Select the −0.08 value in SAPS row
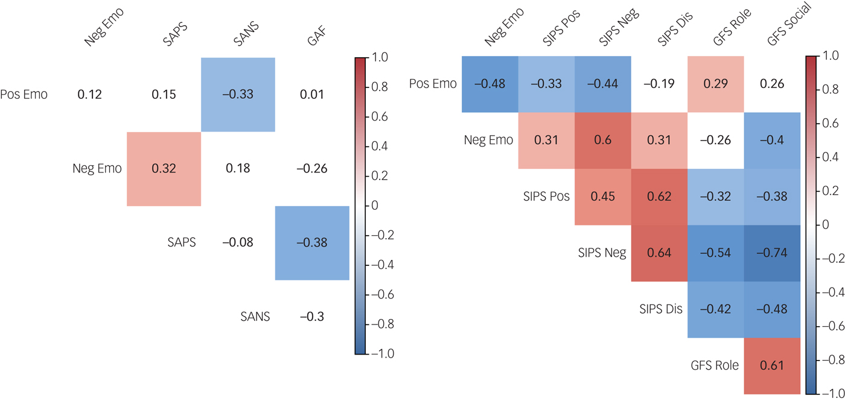This screenshot has width=845, height=401. pyautogui.click(x=238, y=242)
